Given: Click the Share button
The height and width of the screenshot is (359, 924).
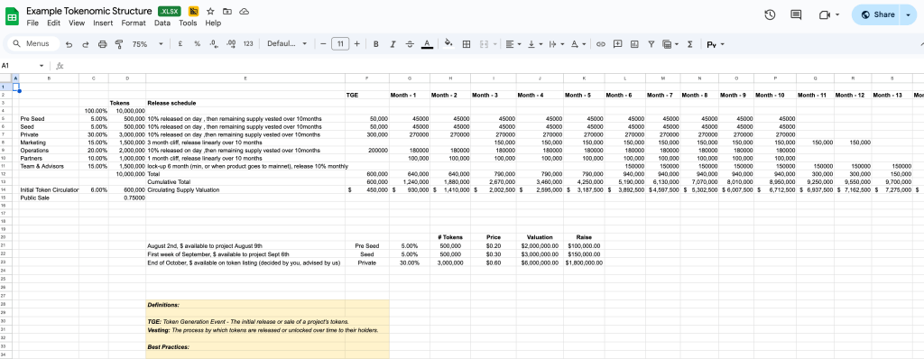Looking at the screenshot, I should tap(877, 14).
